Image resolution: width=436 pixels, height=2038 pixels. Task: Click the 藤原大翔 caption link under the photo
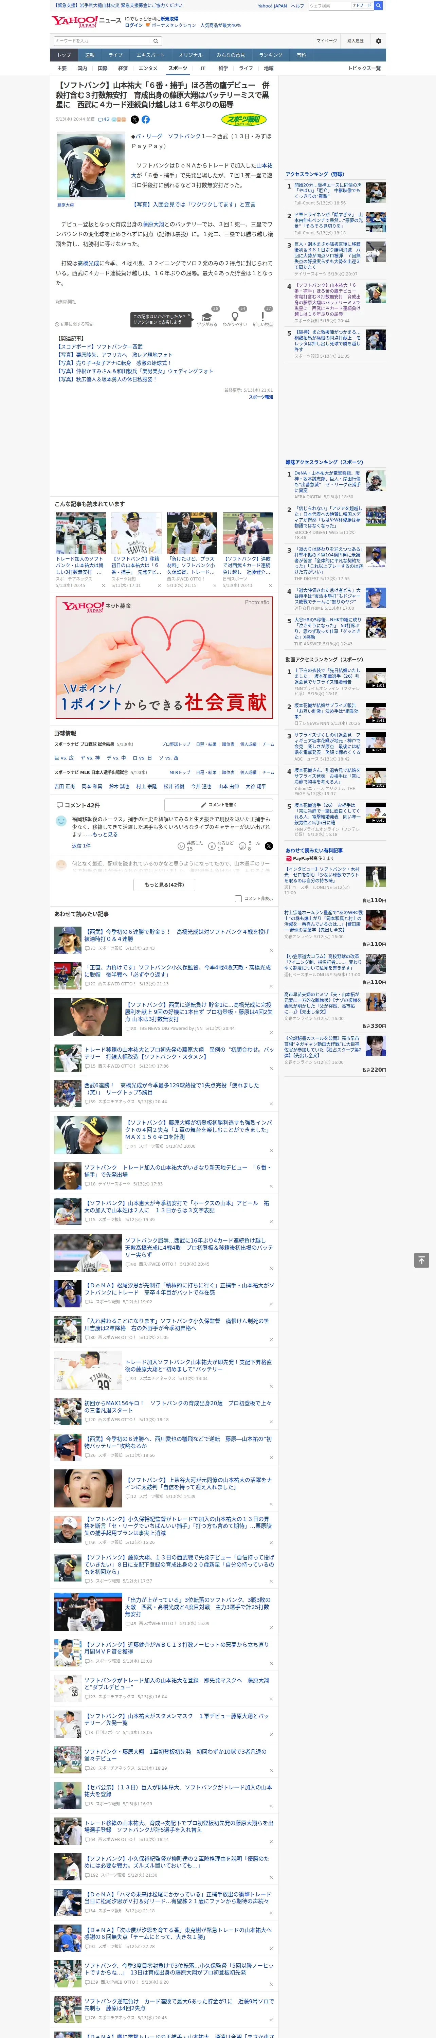(x=65, y=205)
